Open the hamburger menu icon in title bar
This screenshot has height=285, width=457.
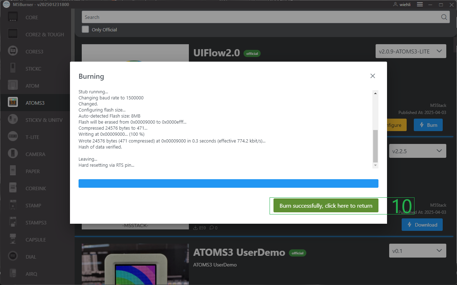(x=420, y=4)
